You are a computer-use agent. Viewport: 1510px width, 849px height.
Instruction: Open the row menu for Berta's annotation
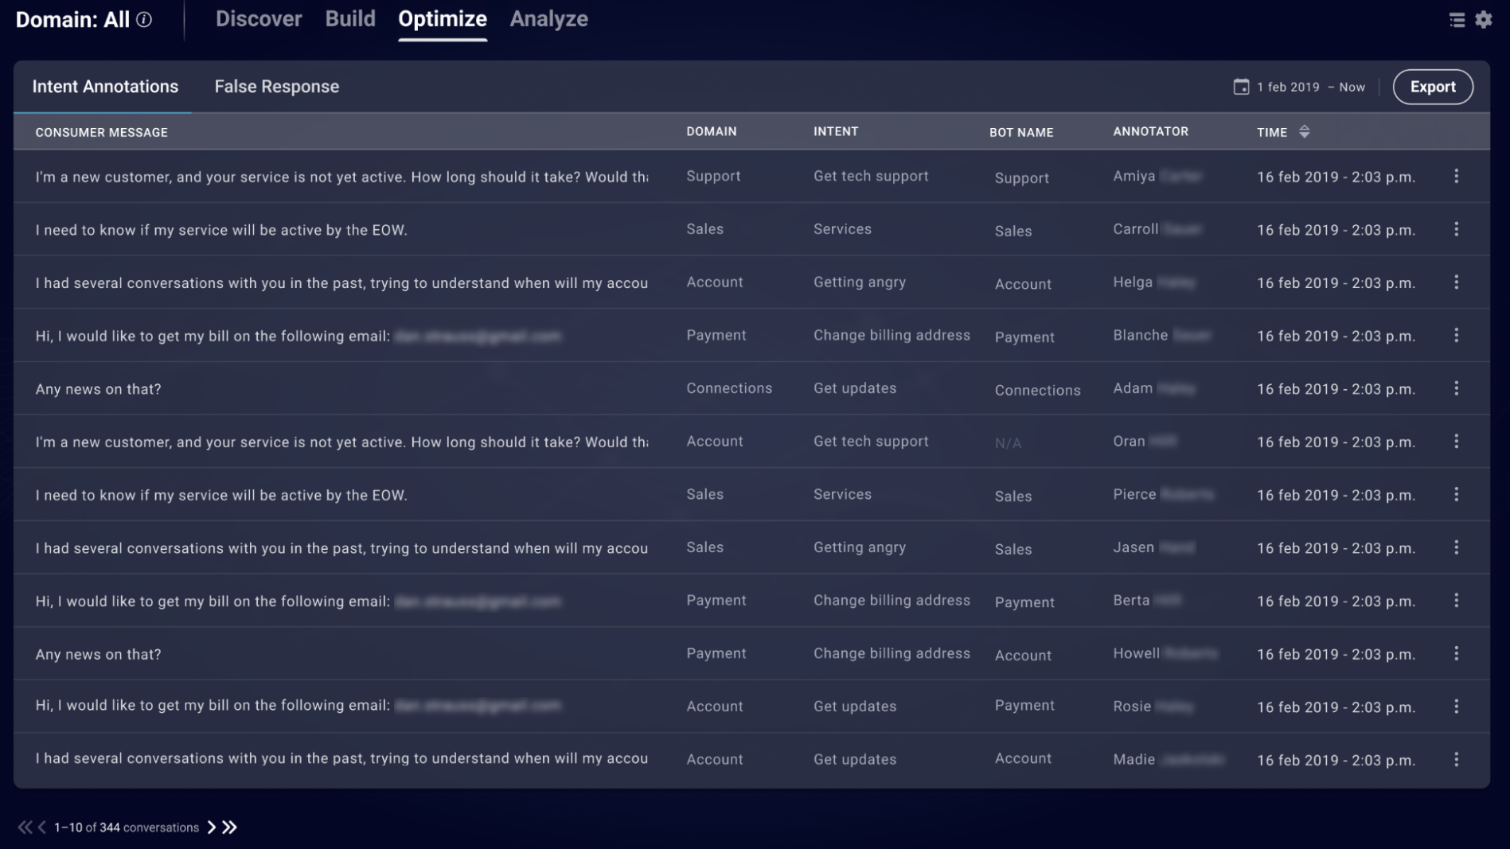(1456, 601)
